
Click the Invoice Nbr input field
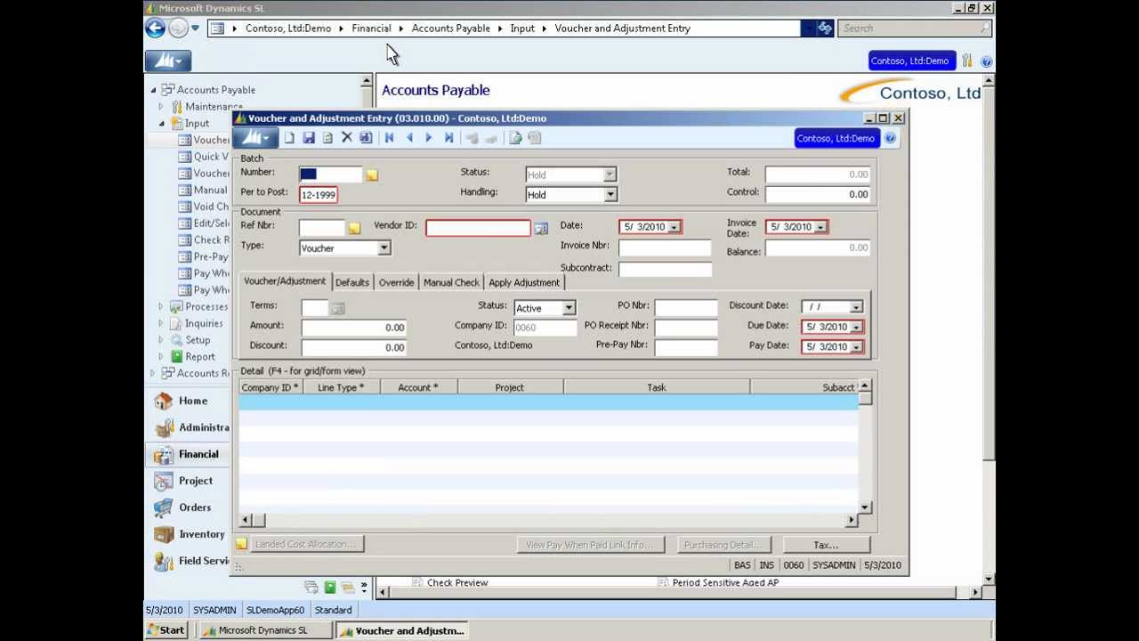pyautogui.click(x=665, y=248)
